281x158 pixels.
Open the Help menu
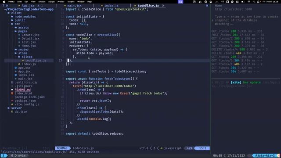[90, 2]
